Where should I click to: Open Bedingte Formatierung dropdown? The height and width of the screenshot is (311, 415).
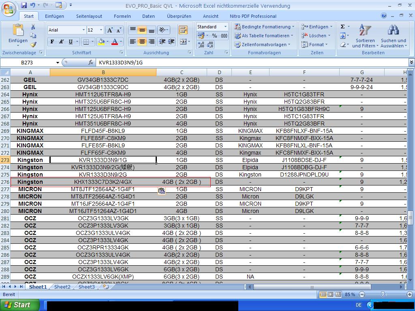point(264,27)
